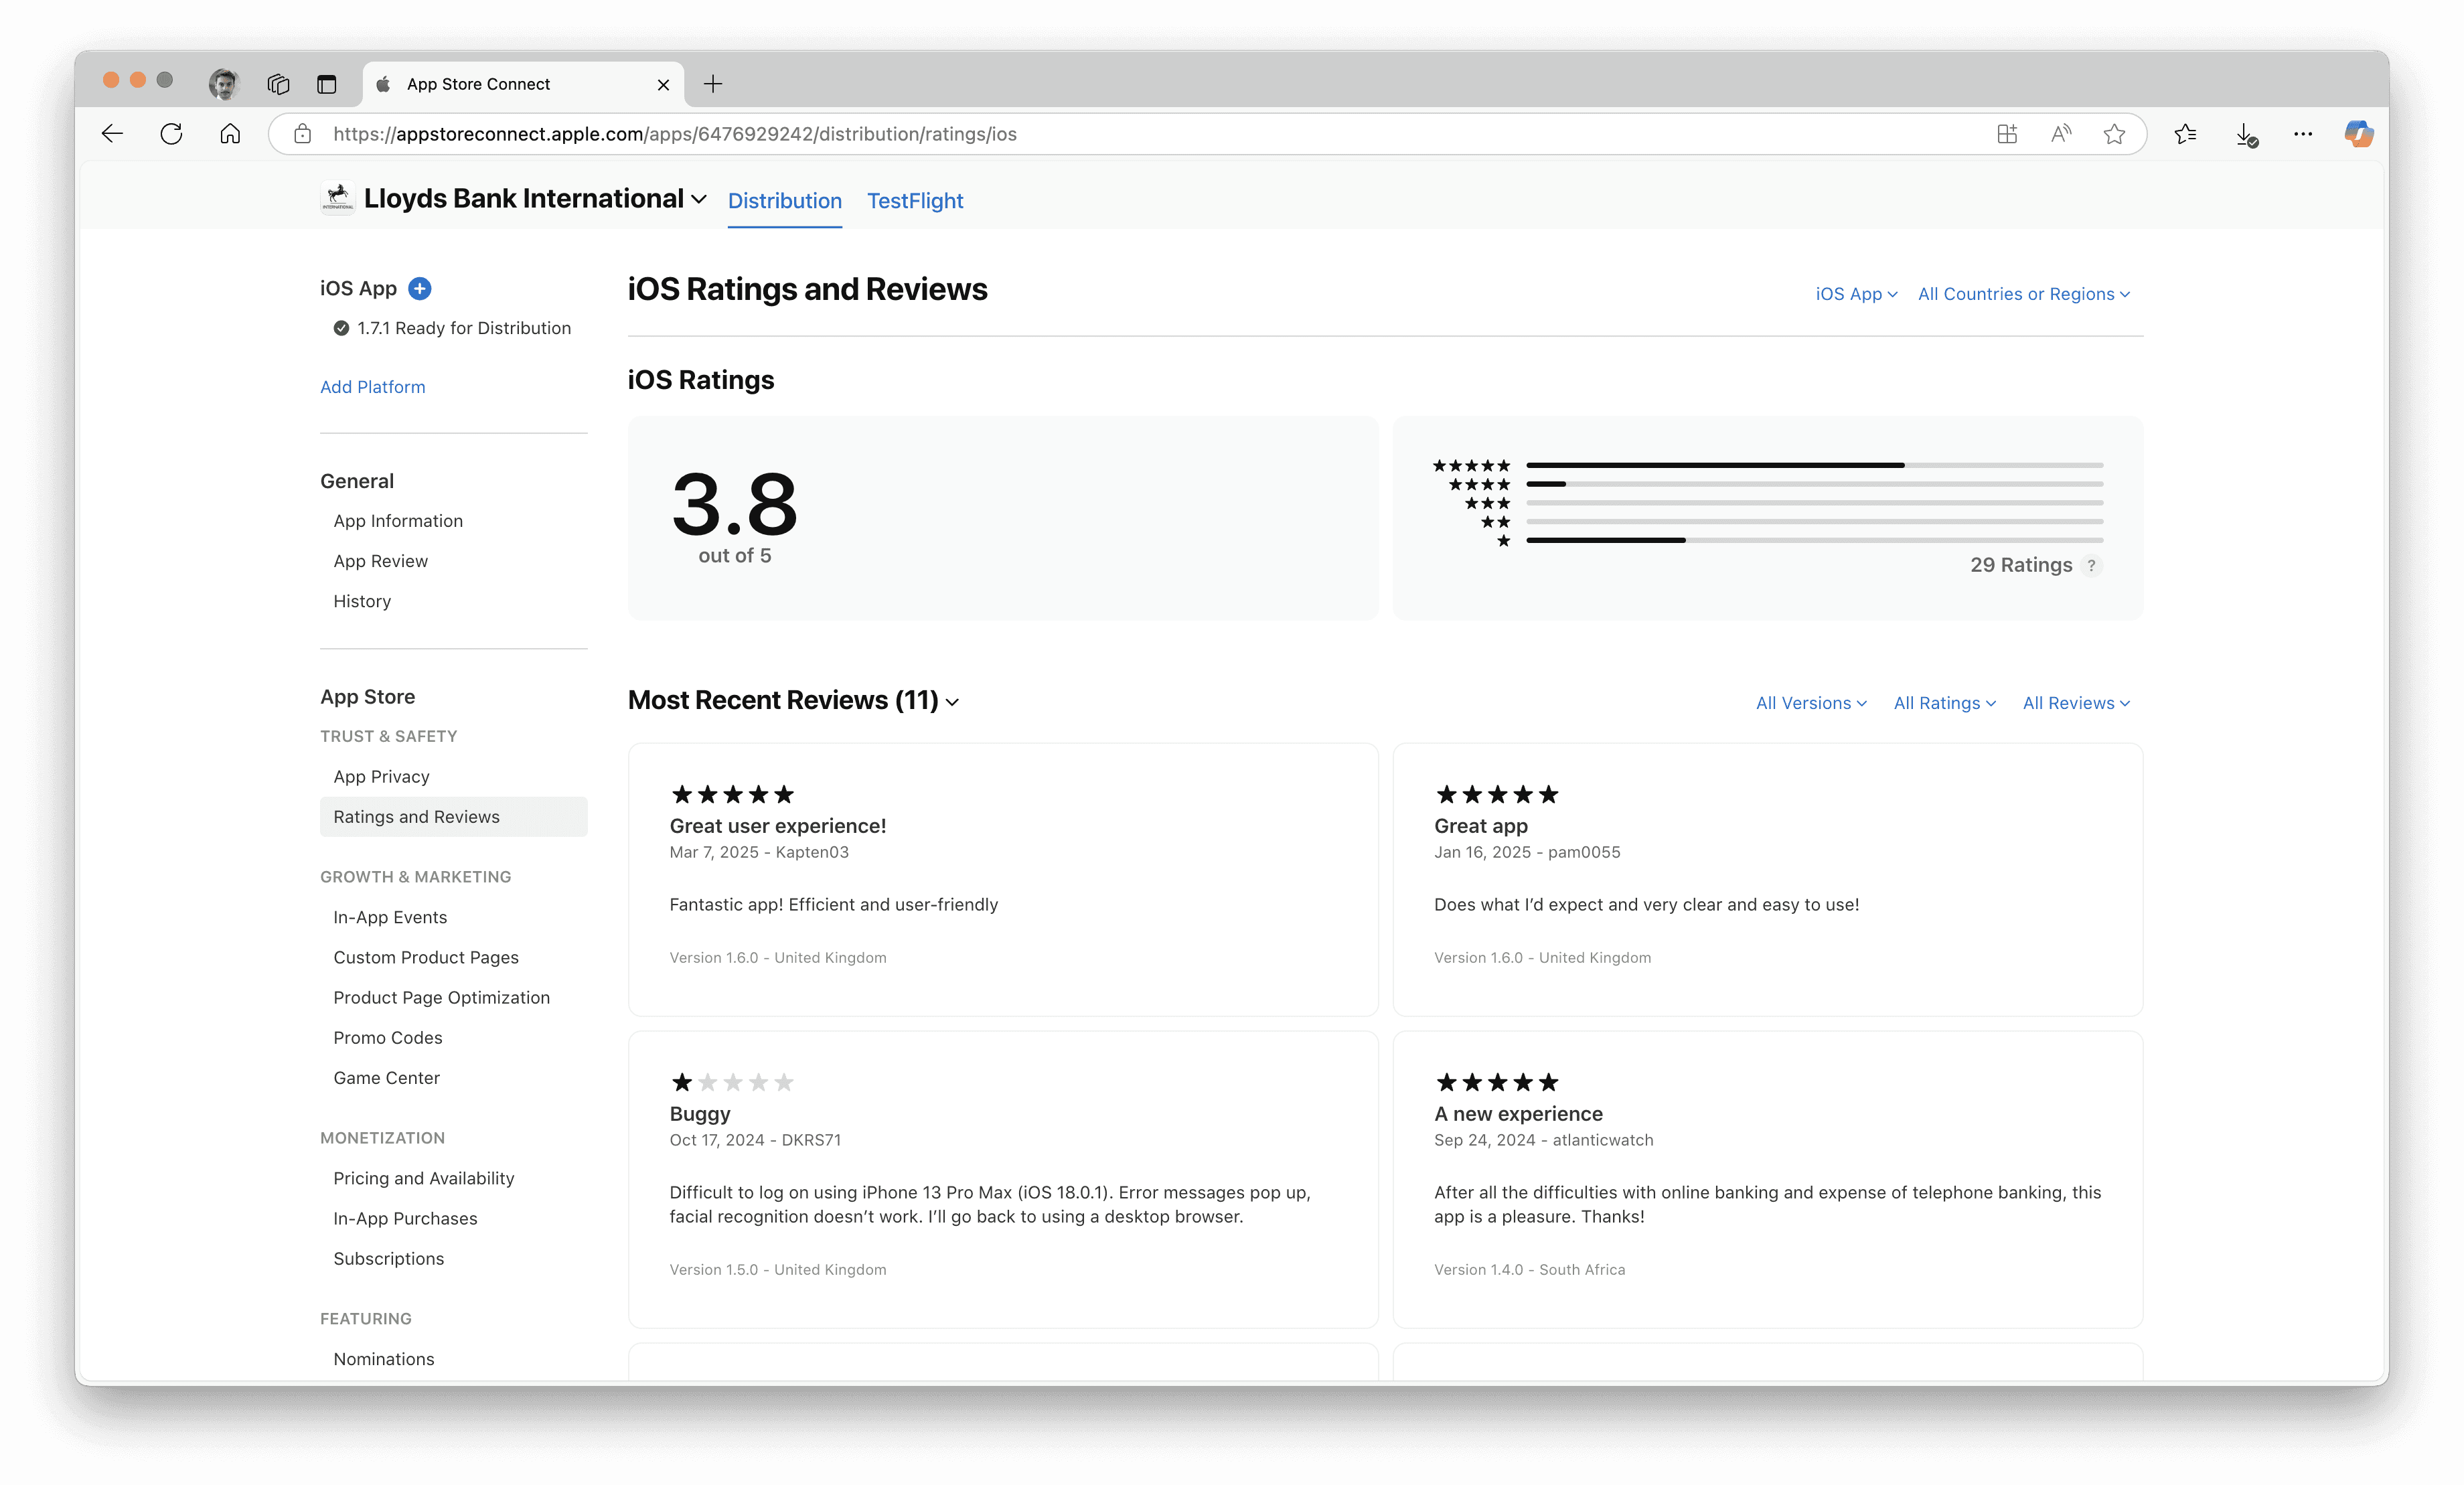Click the read aloud icon in address bar
The height and width of the screenshot is (1485, 2464).
point(2061,134)
